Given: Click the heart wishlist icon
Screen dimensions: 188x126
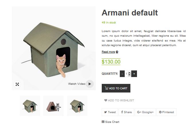Looking at the screenshot, I should 106,100.
